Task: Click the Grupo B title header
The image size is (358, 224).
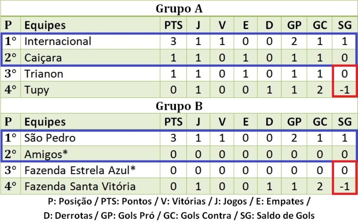Action: [x=179, y=105]
